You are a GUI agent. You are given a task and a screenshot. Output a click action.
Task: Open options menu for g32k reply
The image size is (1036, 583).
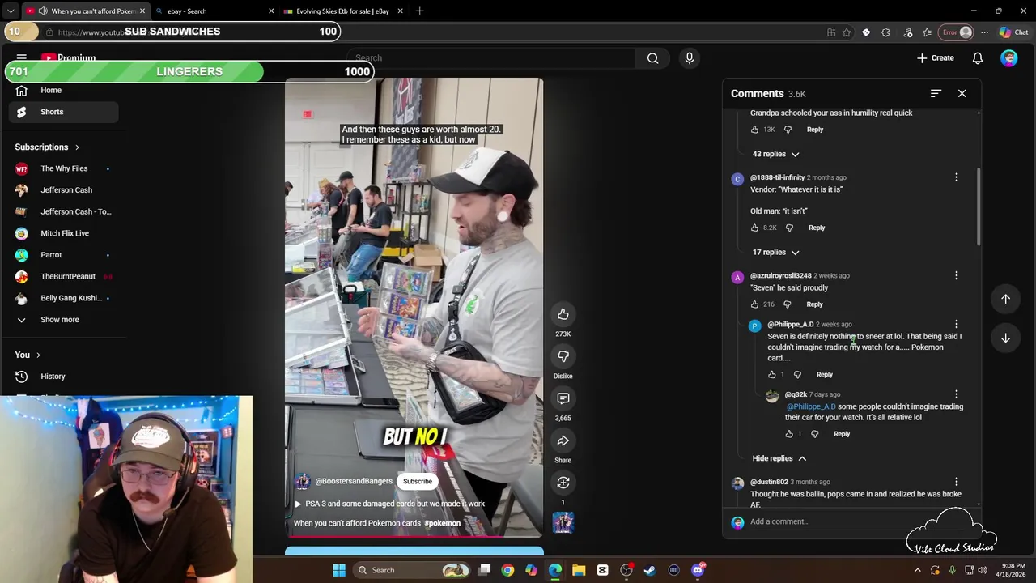(956, 394)
